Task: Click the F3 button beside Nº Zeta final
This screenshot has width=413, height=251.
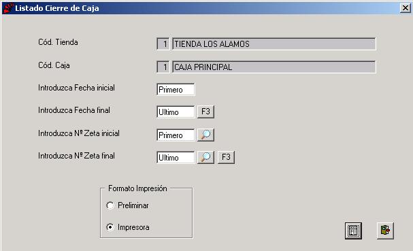Action: [226, 157]
